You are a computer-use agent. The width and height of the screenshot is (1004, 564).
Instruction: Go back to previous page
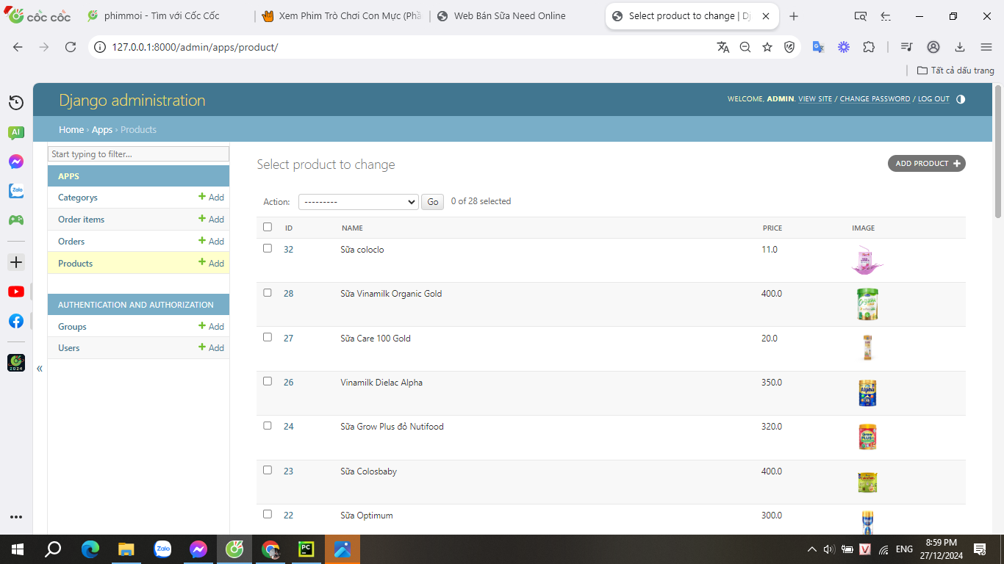pos(18,47)
